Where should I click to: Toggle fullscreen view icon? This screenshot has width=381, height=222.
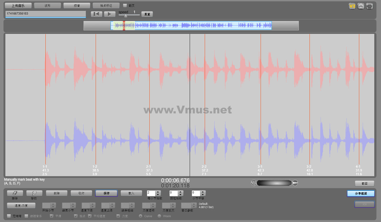pos(370,6)
